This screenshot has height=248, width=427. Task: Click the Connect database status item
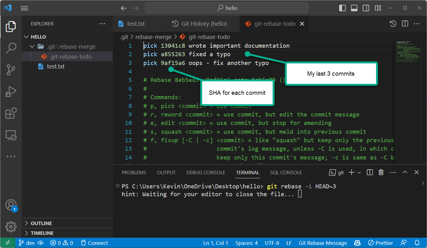(x=94, y=243)
